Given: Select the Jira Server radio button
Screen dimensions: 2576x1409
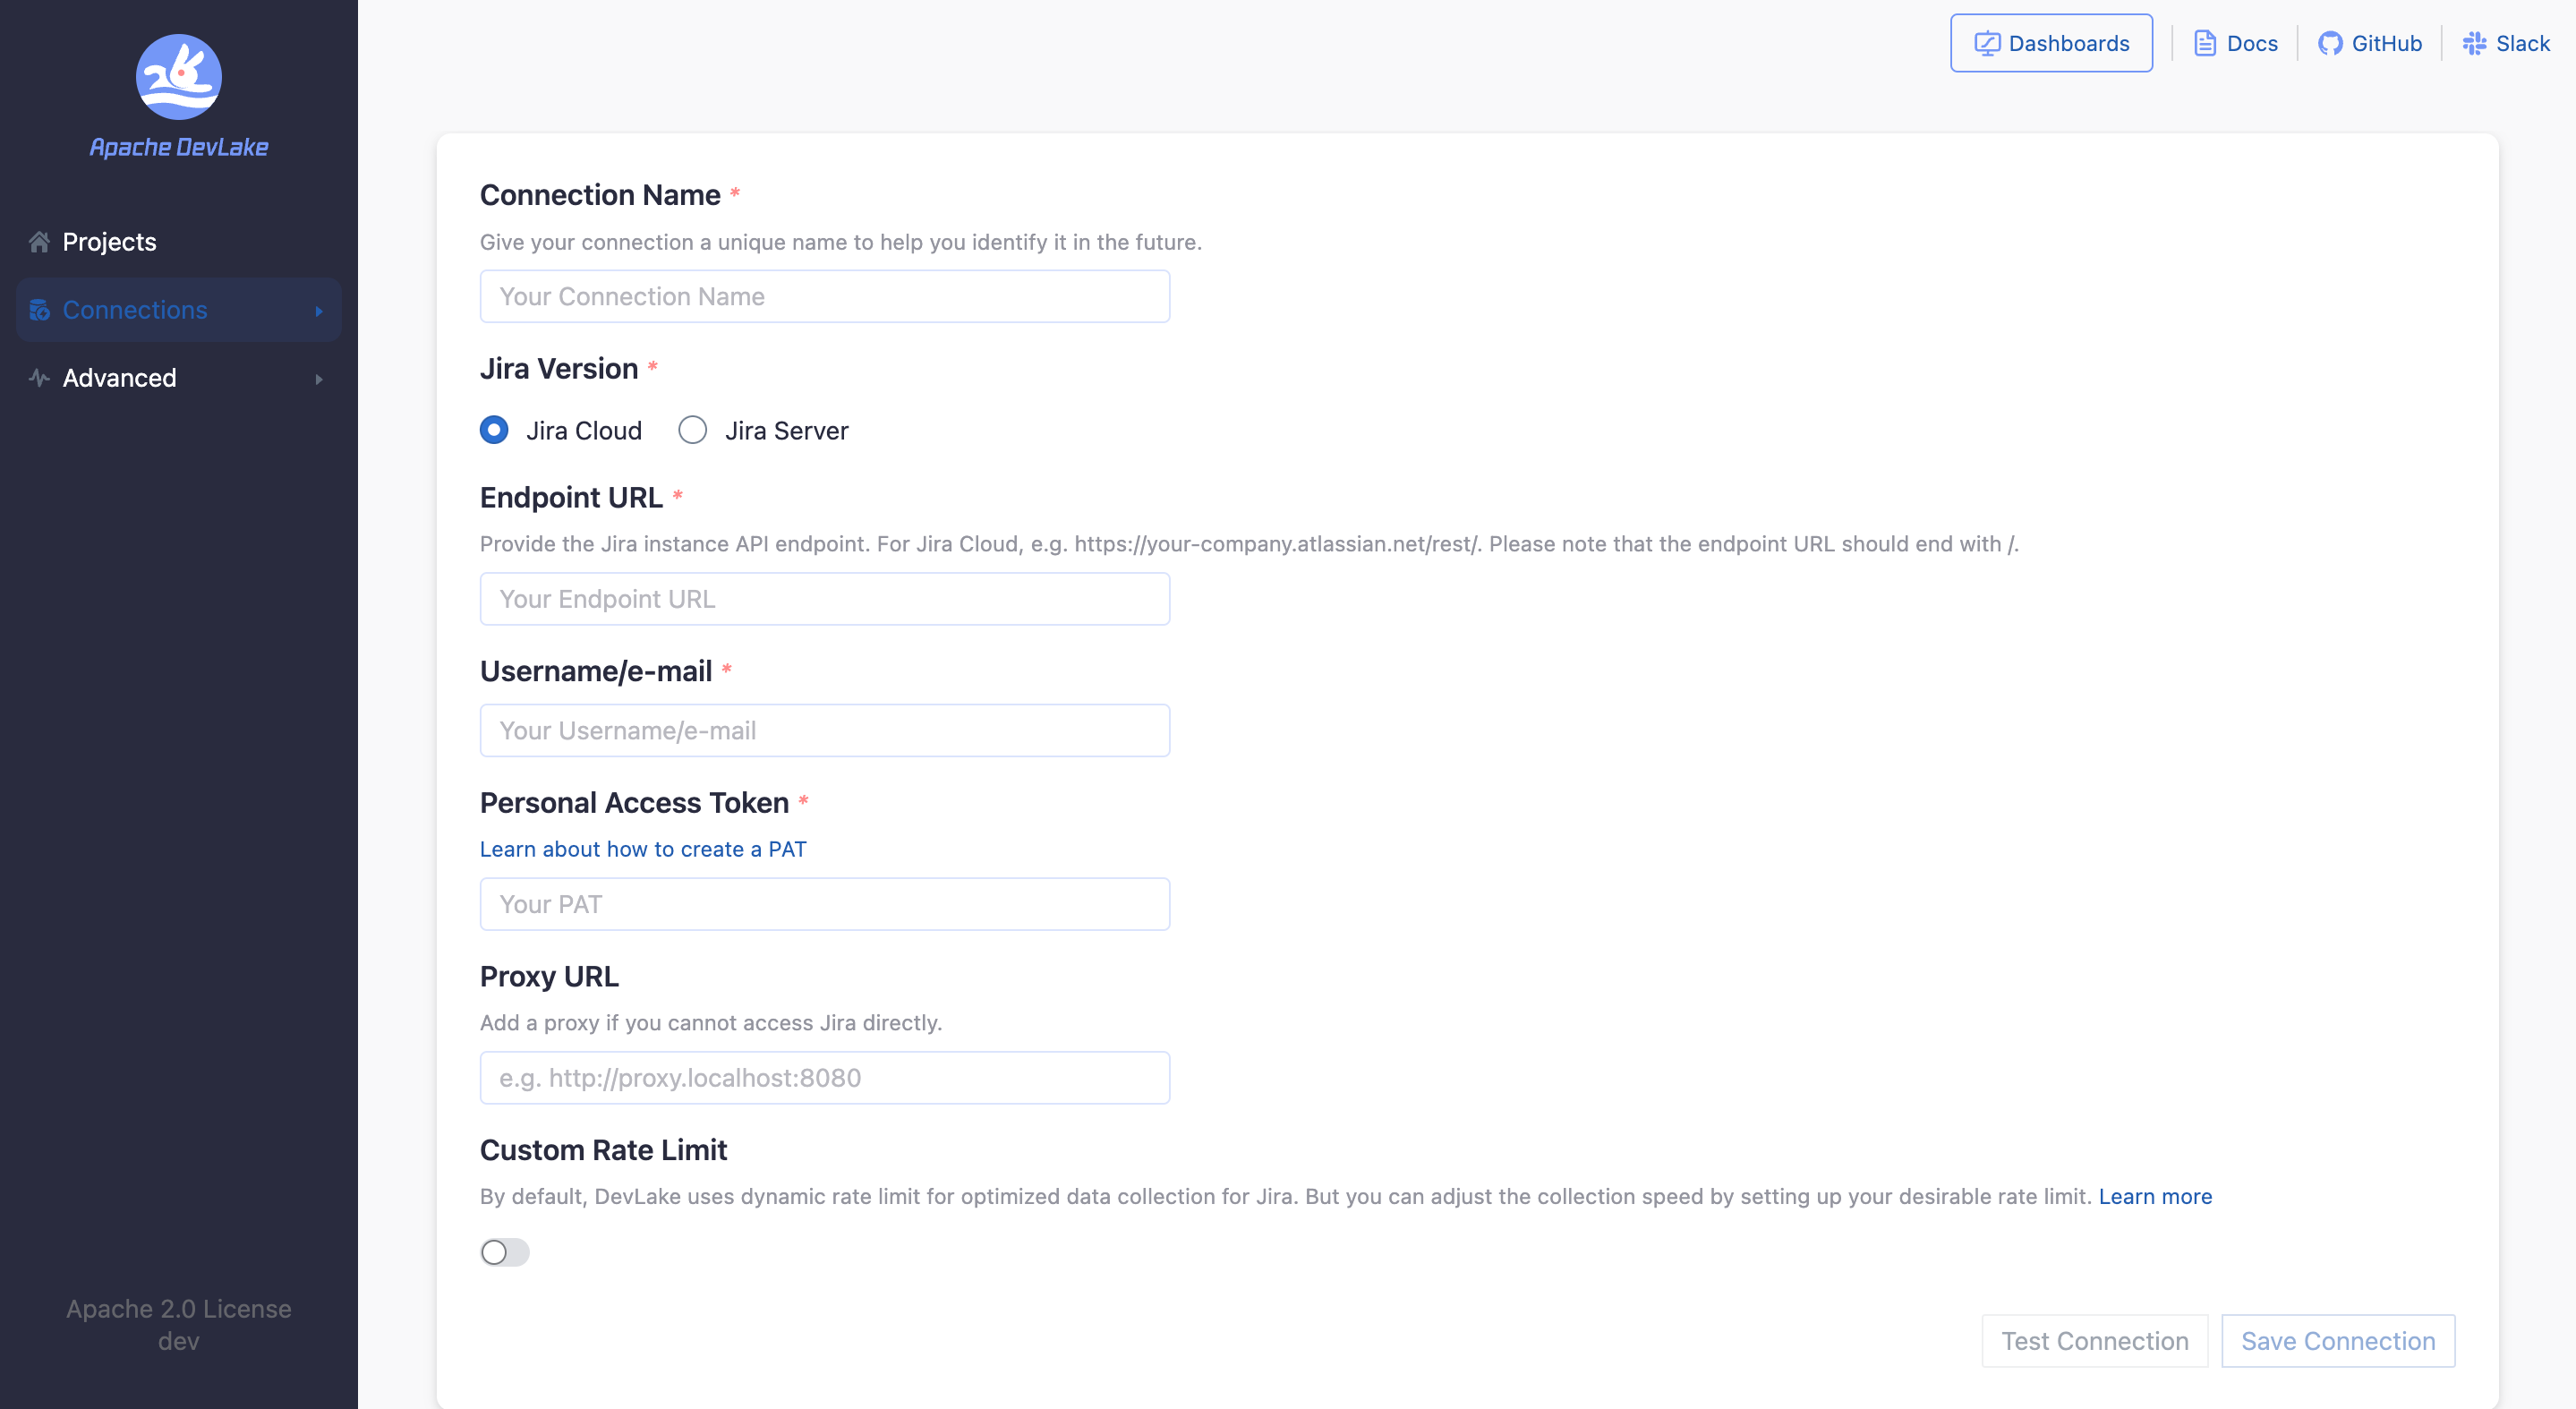Looking at the screenshot, I should (692, 430).
